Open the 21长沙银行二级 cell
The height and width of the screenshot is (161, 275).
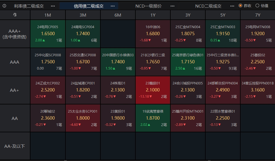pos(153,62)
